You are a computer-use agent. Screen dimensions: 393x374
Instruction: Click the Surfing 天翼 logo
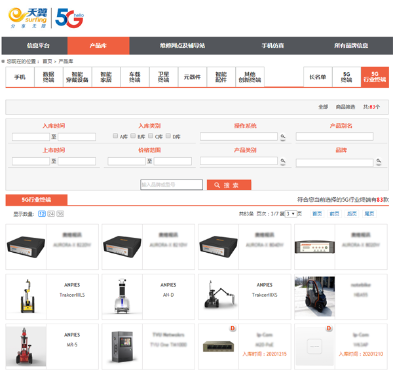coord(28,18)
